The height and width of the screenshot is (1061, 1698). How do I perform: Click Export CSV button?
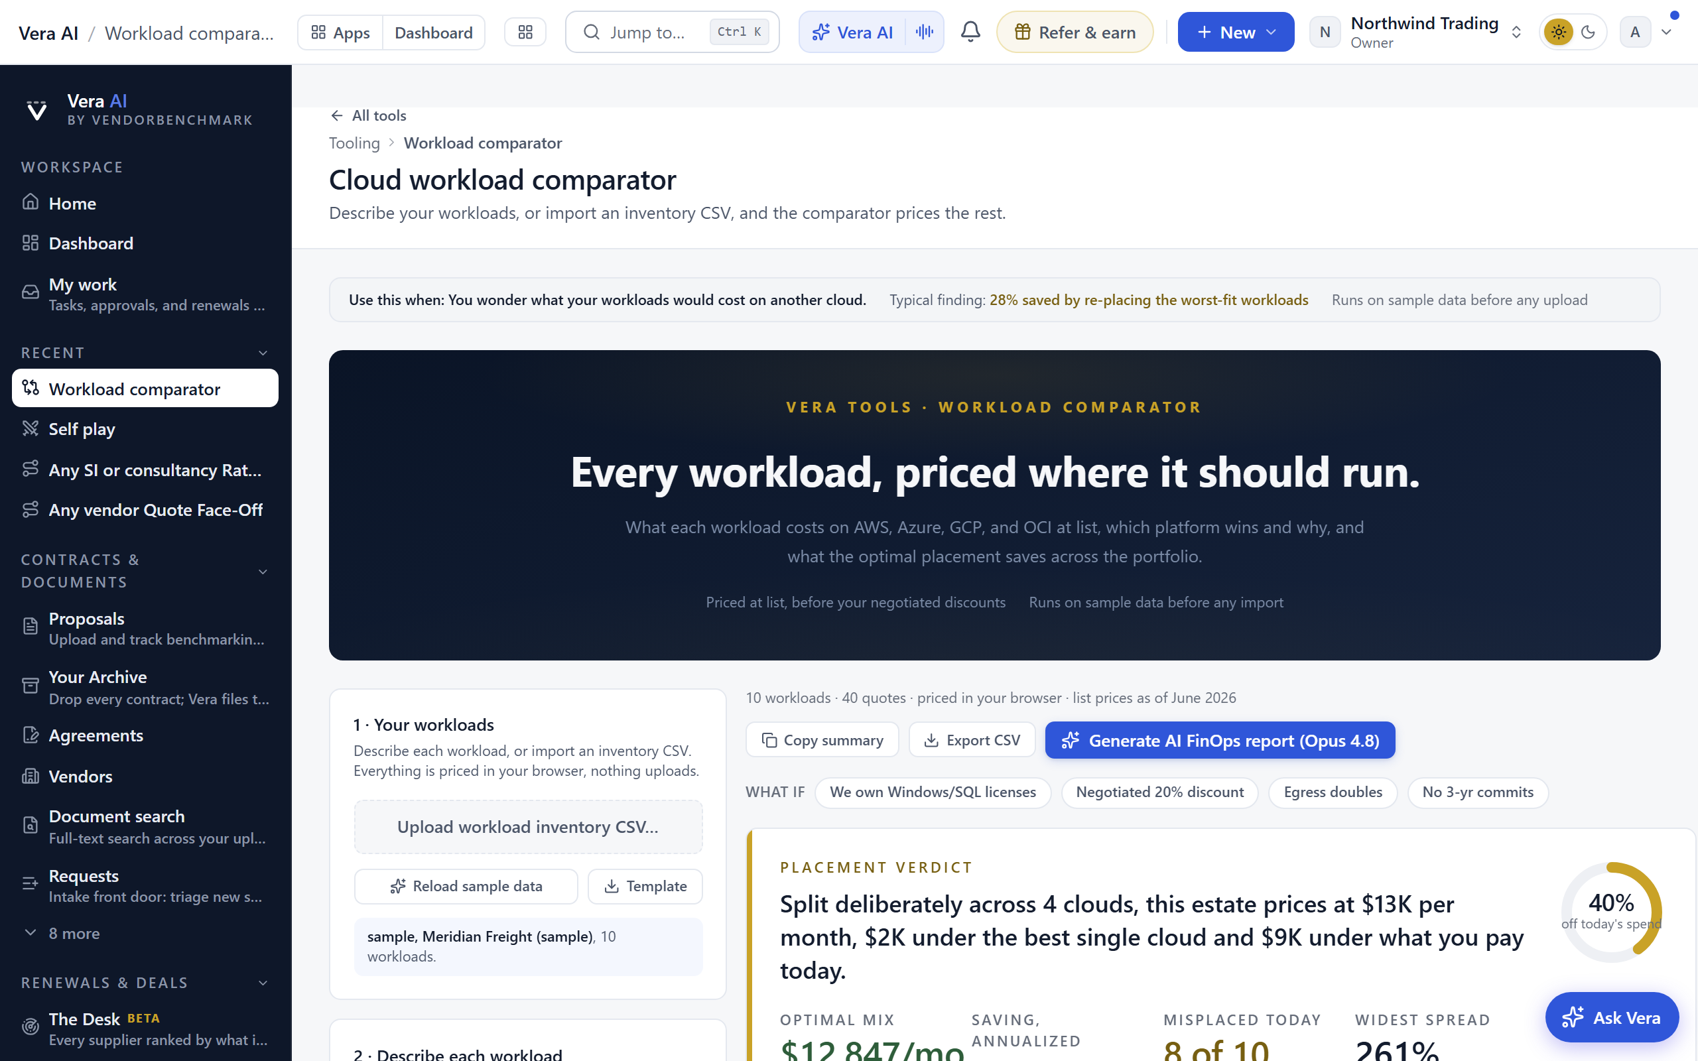coord(972,739)
